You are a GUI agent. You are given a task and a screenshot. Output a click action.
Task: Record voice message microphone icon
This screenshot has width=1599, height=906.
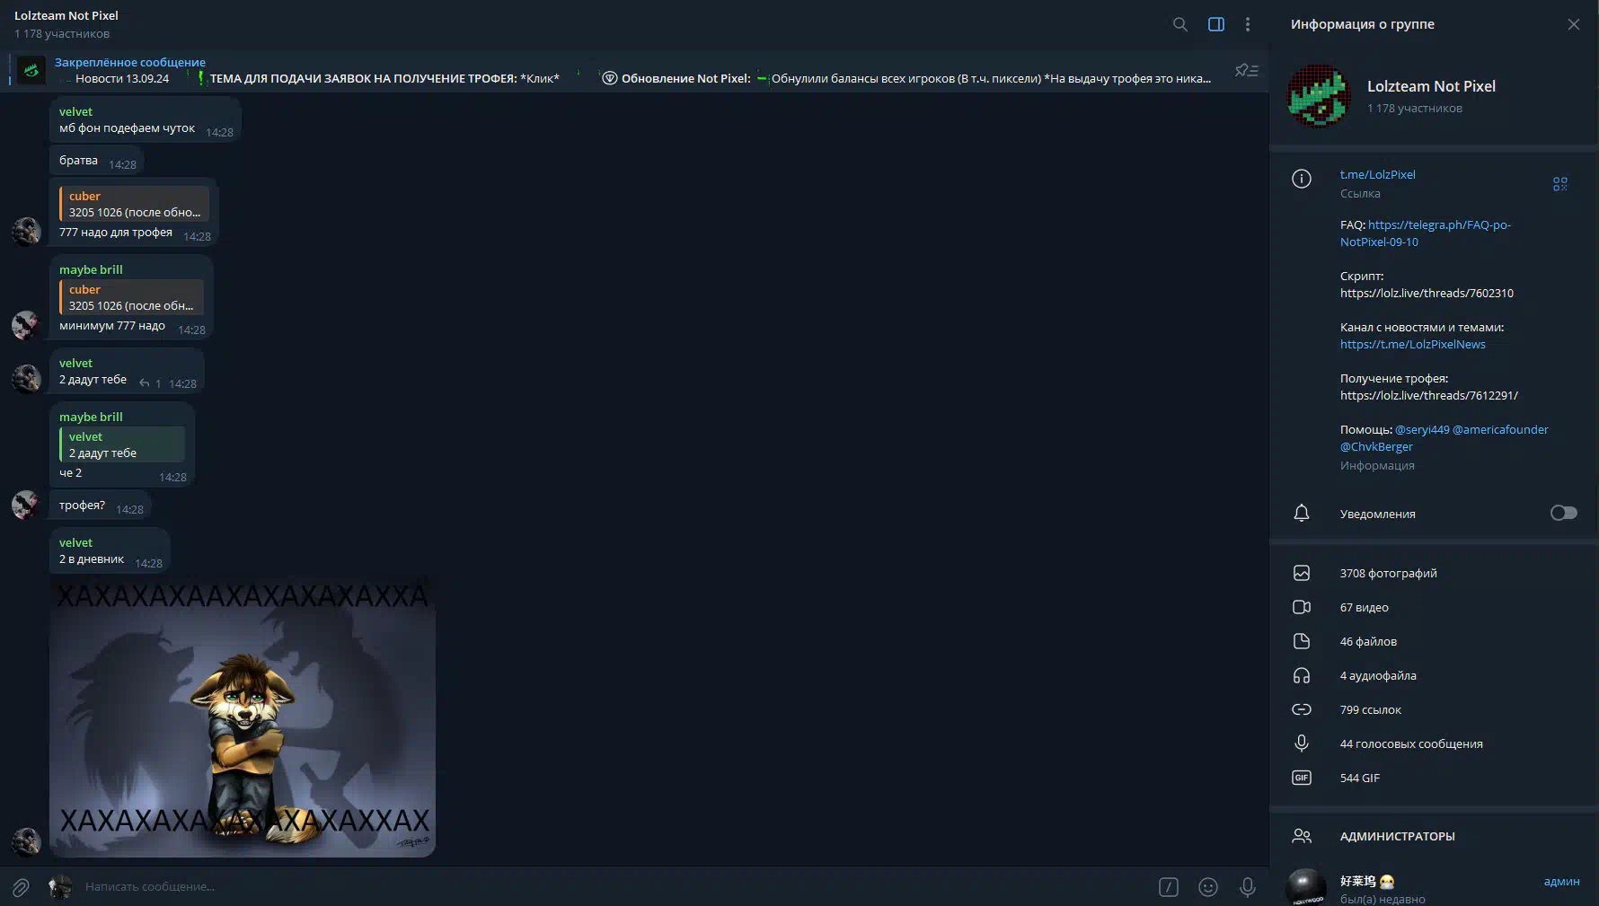1248,887
